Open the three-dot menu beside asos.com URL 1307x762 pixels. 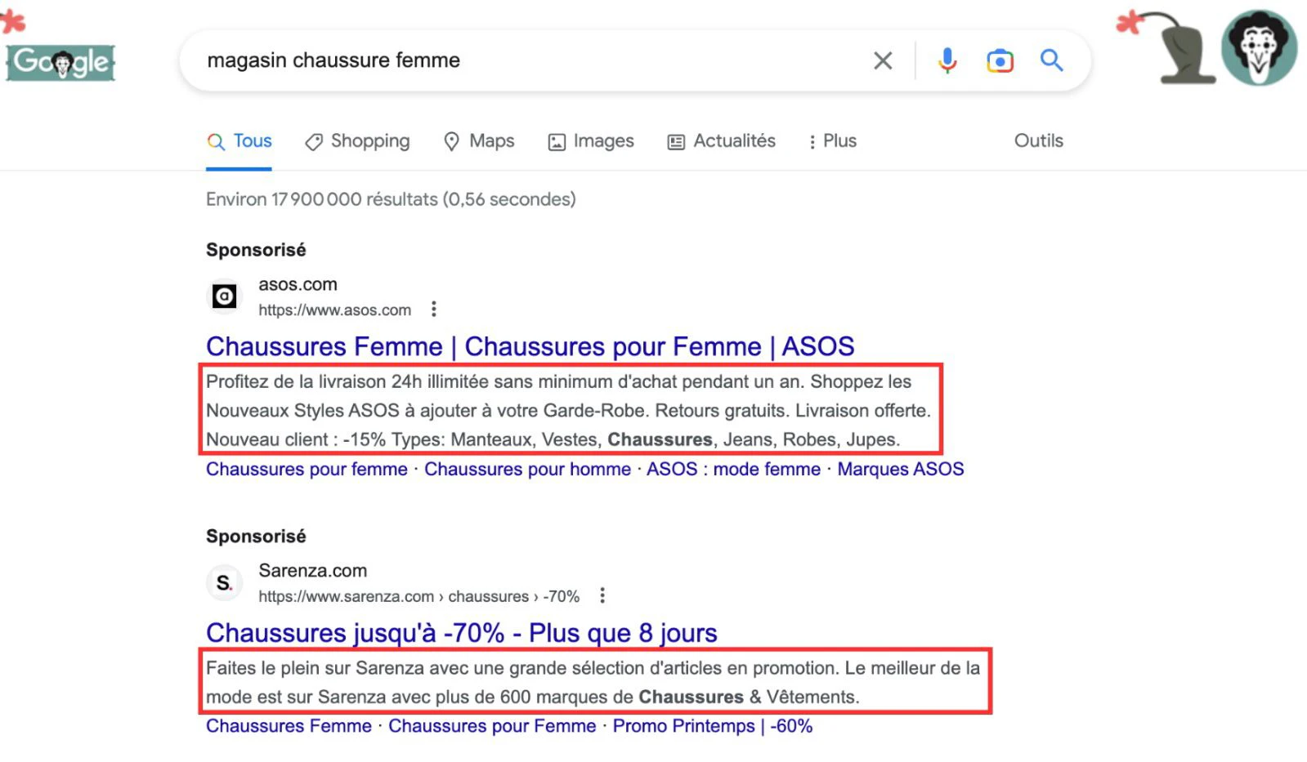pos(434,309)
